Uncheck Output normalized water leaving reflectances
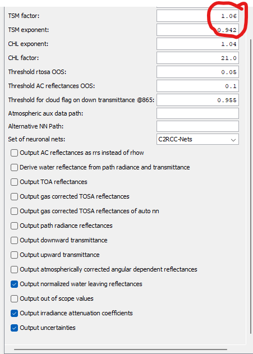The width and height of the screenshot is (253, 354). click(x=14, y=284)
